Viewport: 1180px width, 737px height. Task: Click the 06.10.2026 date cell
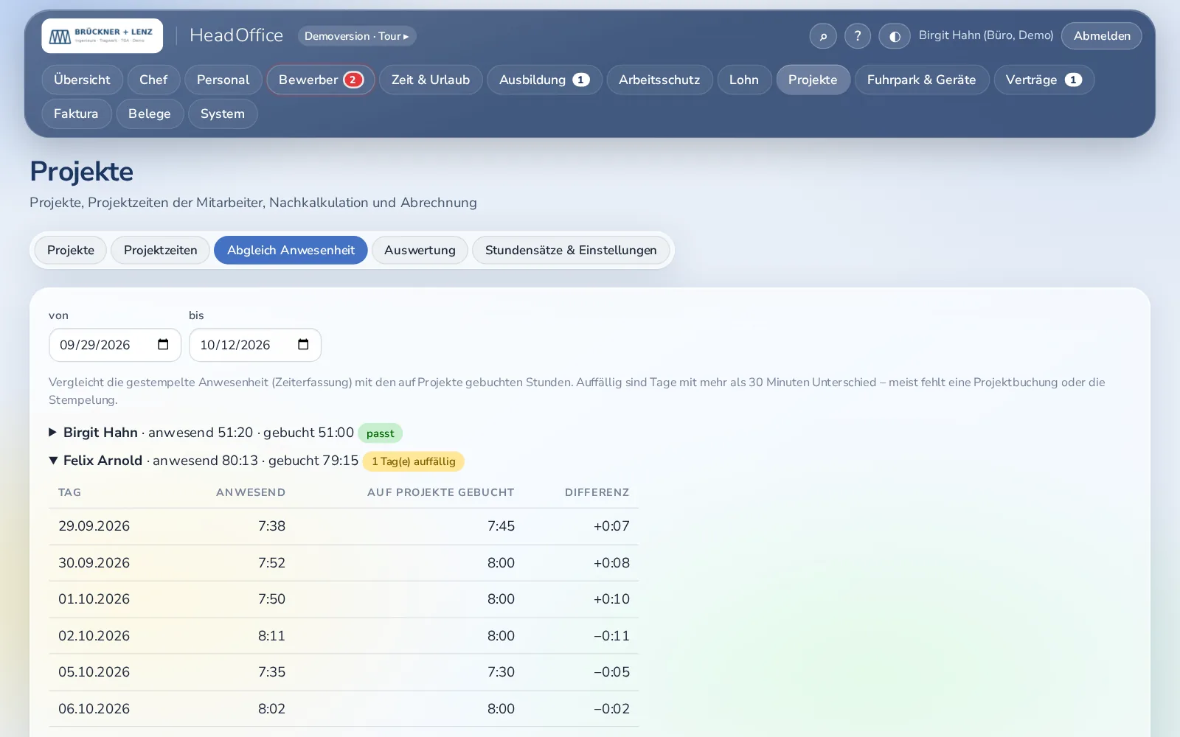click(94, 709)
